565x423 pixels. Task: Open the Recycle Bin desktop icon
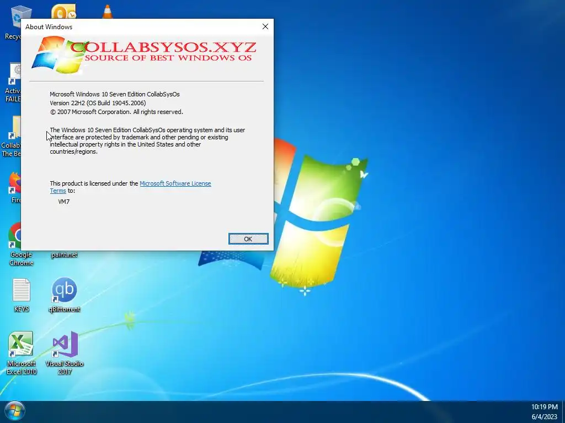14,21
